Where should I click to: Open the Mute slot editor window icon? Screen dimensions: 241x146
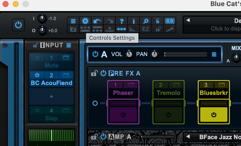click(66, 58)
